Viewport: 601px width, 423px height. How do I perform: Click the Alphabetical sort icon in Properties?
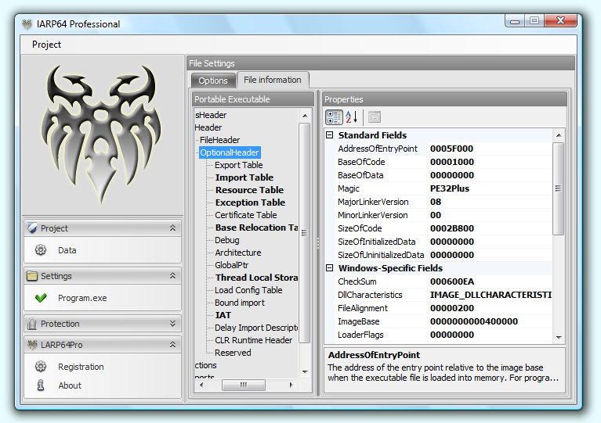[x=352, y=117]
